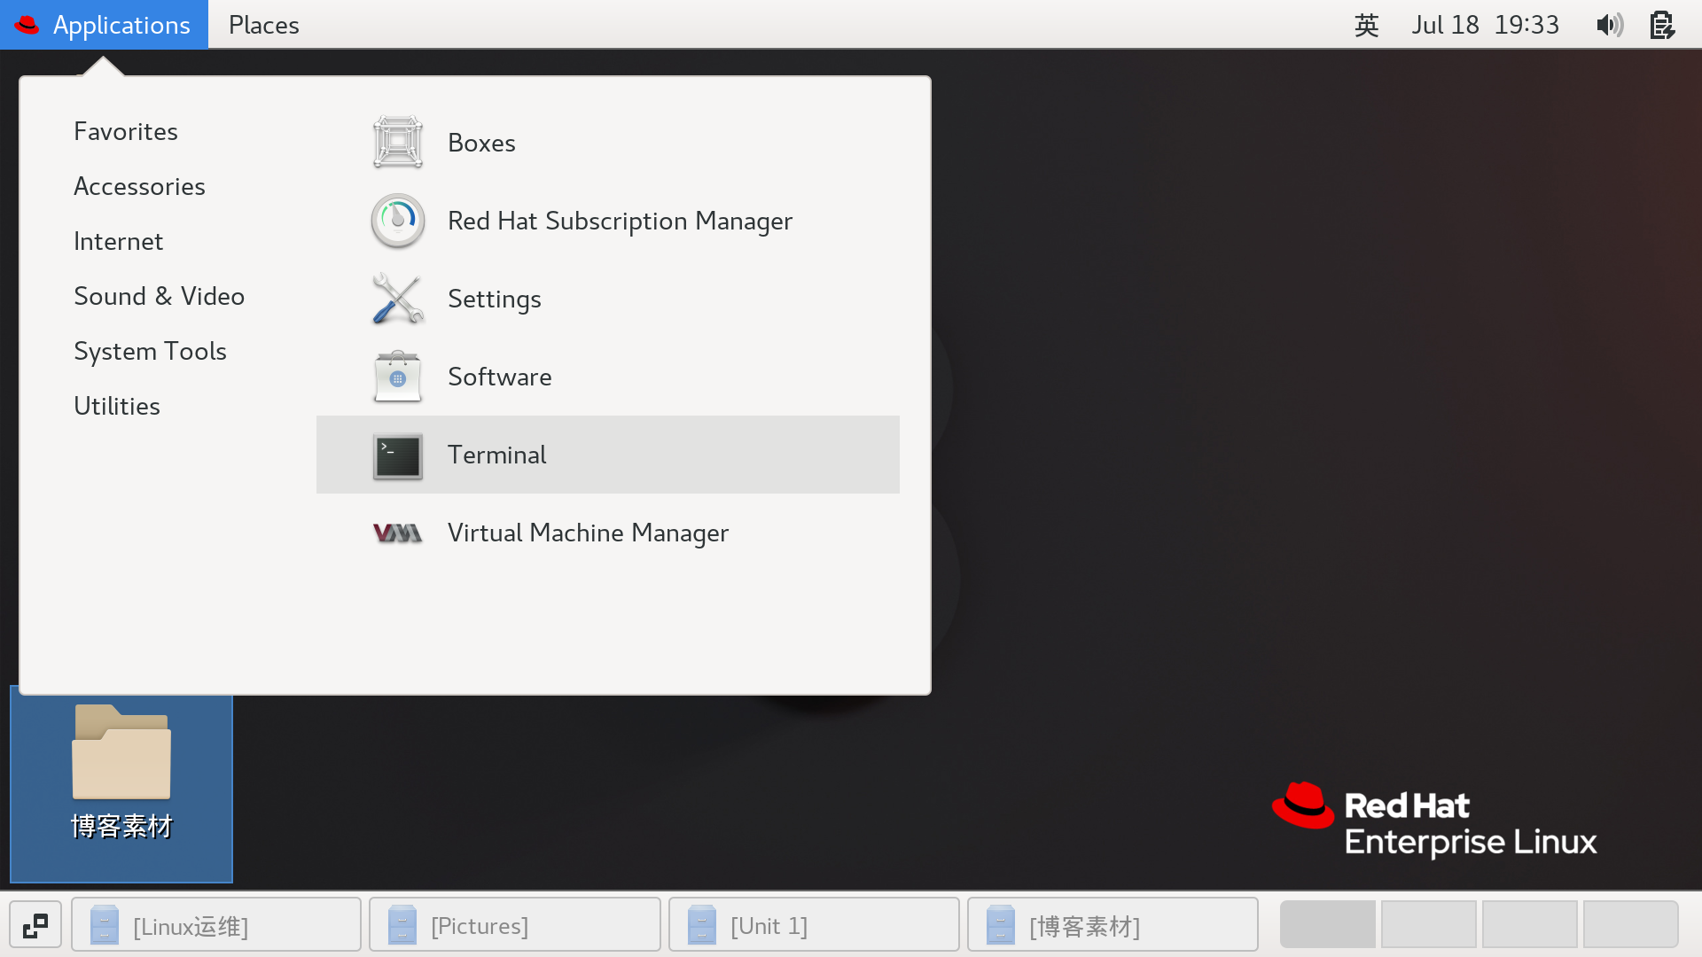Screen dimensions: 1702x957
Task: Restore the [Pictures] window from taskbar
Action: click(x=515, y=925)
